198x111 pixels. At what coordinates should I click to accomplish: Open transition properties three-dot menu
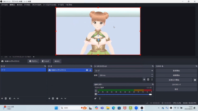pyautogui.click(x=152, y=80)
